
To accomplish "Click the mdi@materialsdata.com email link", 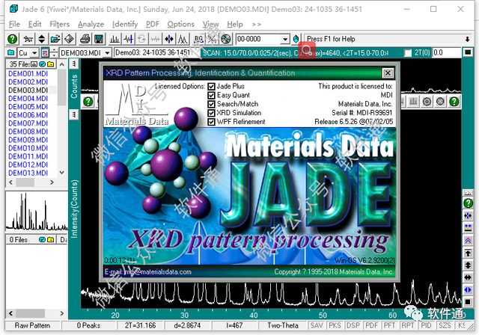I will click(158, 272).
